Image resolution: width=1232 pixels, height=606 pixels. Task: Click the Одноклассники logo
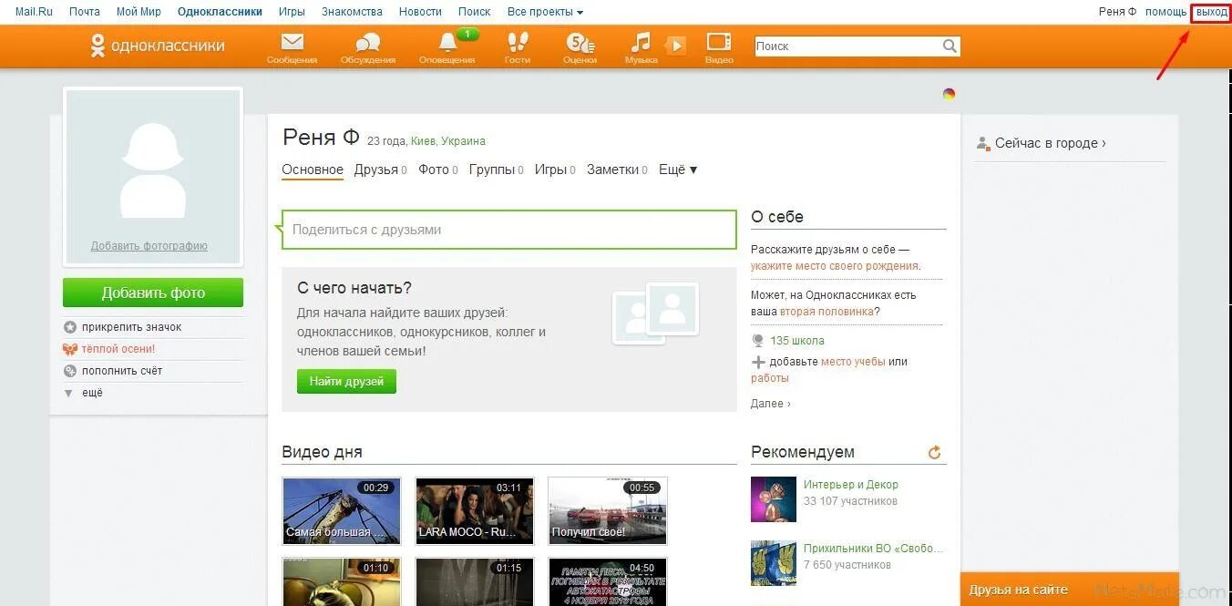(x=157, y=46)
